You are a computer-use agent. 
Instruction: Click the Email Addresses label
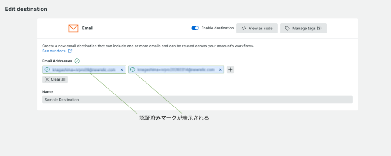pyautogui.click(x=57, y=61)
